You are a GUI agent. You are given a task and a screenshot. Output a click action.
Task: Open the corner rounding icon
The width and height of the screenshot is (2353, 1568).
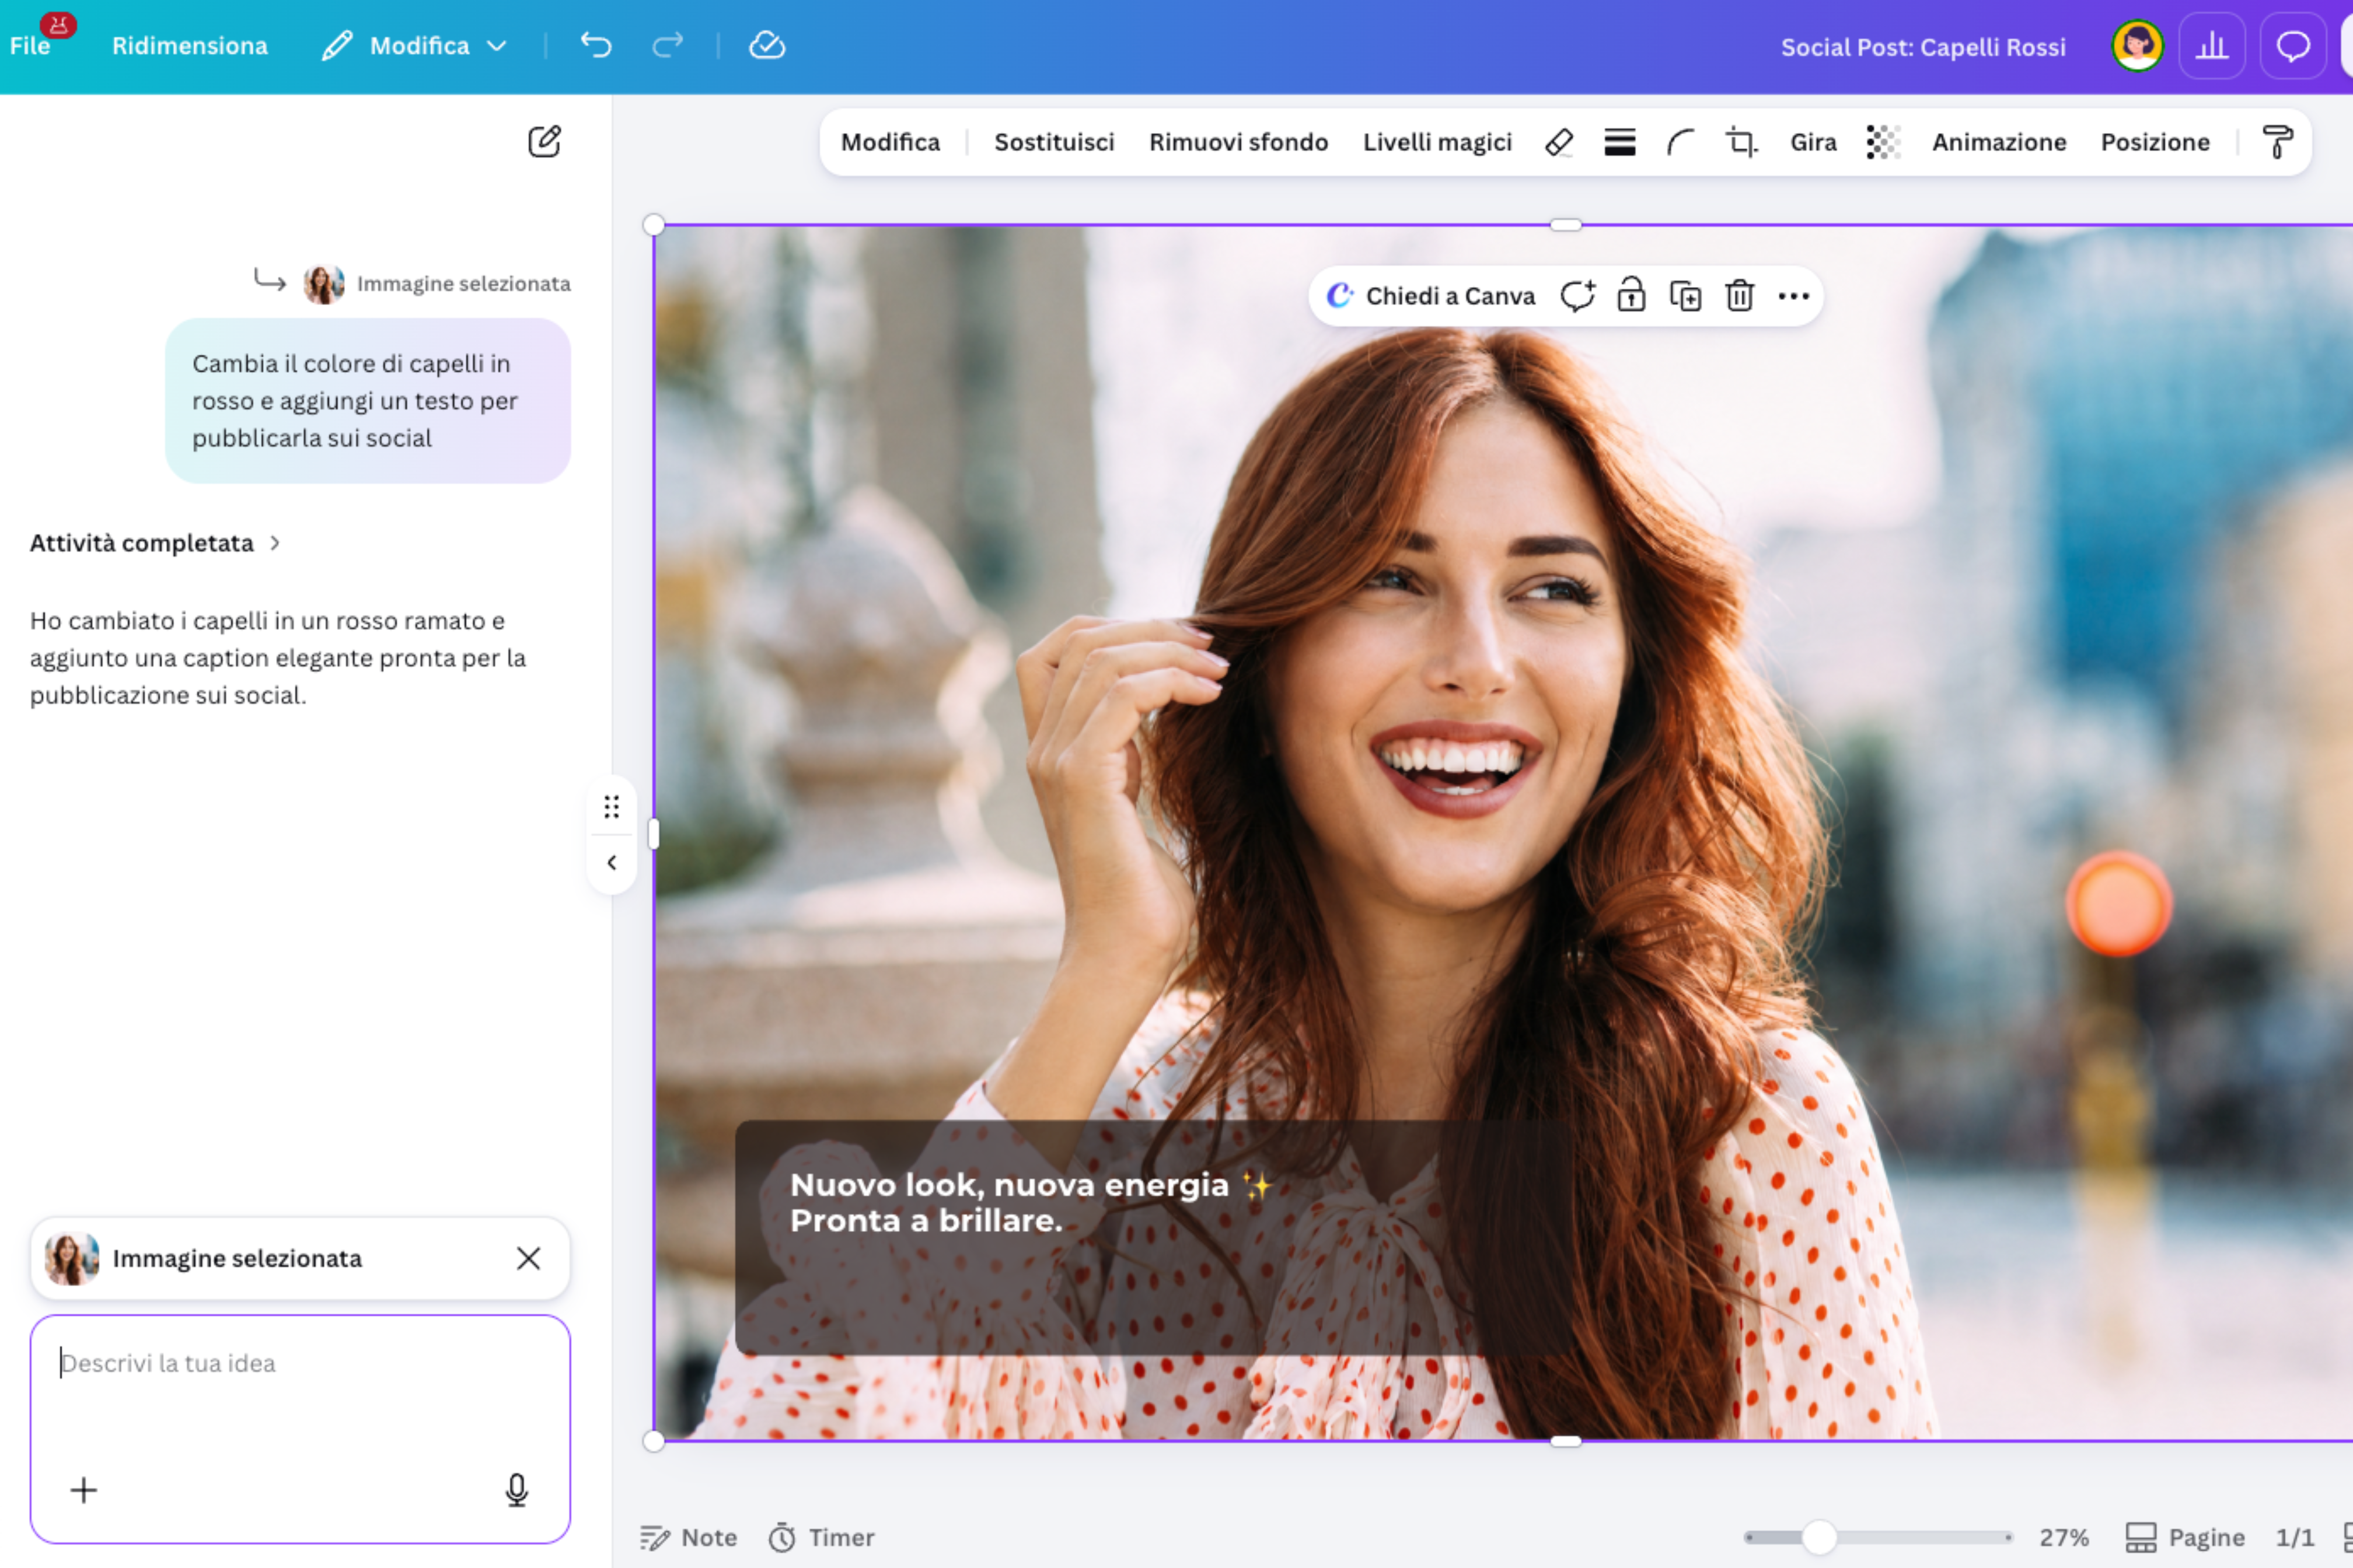tap(1680, 143)
